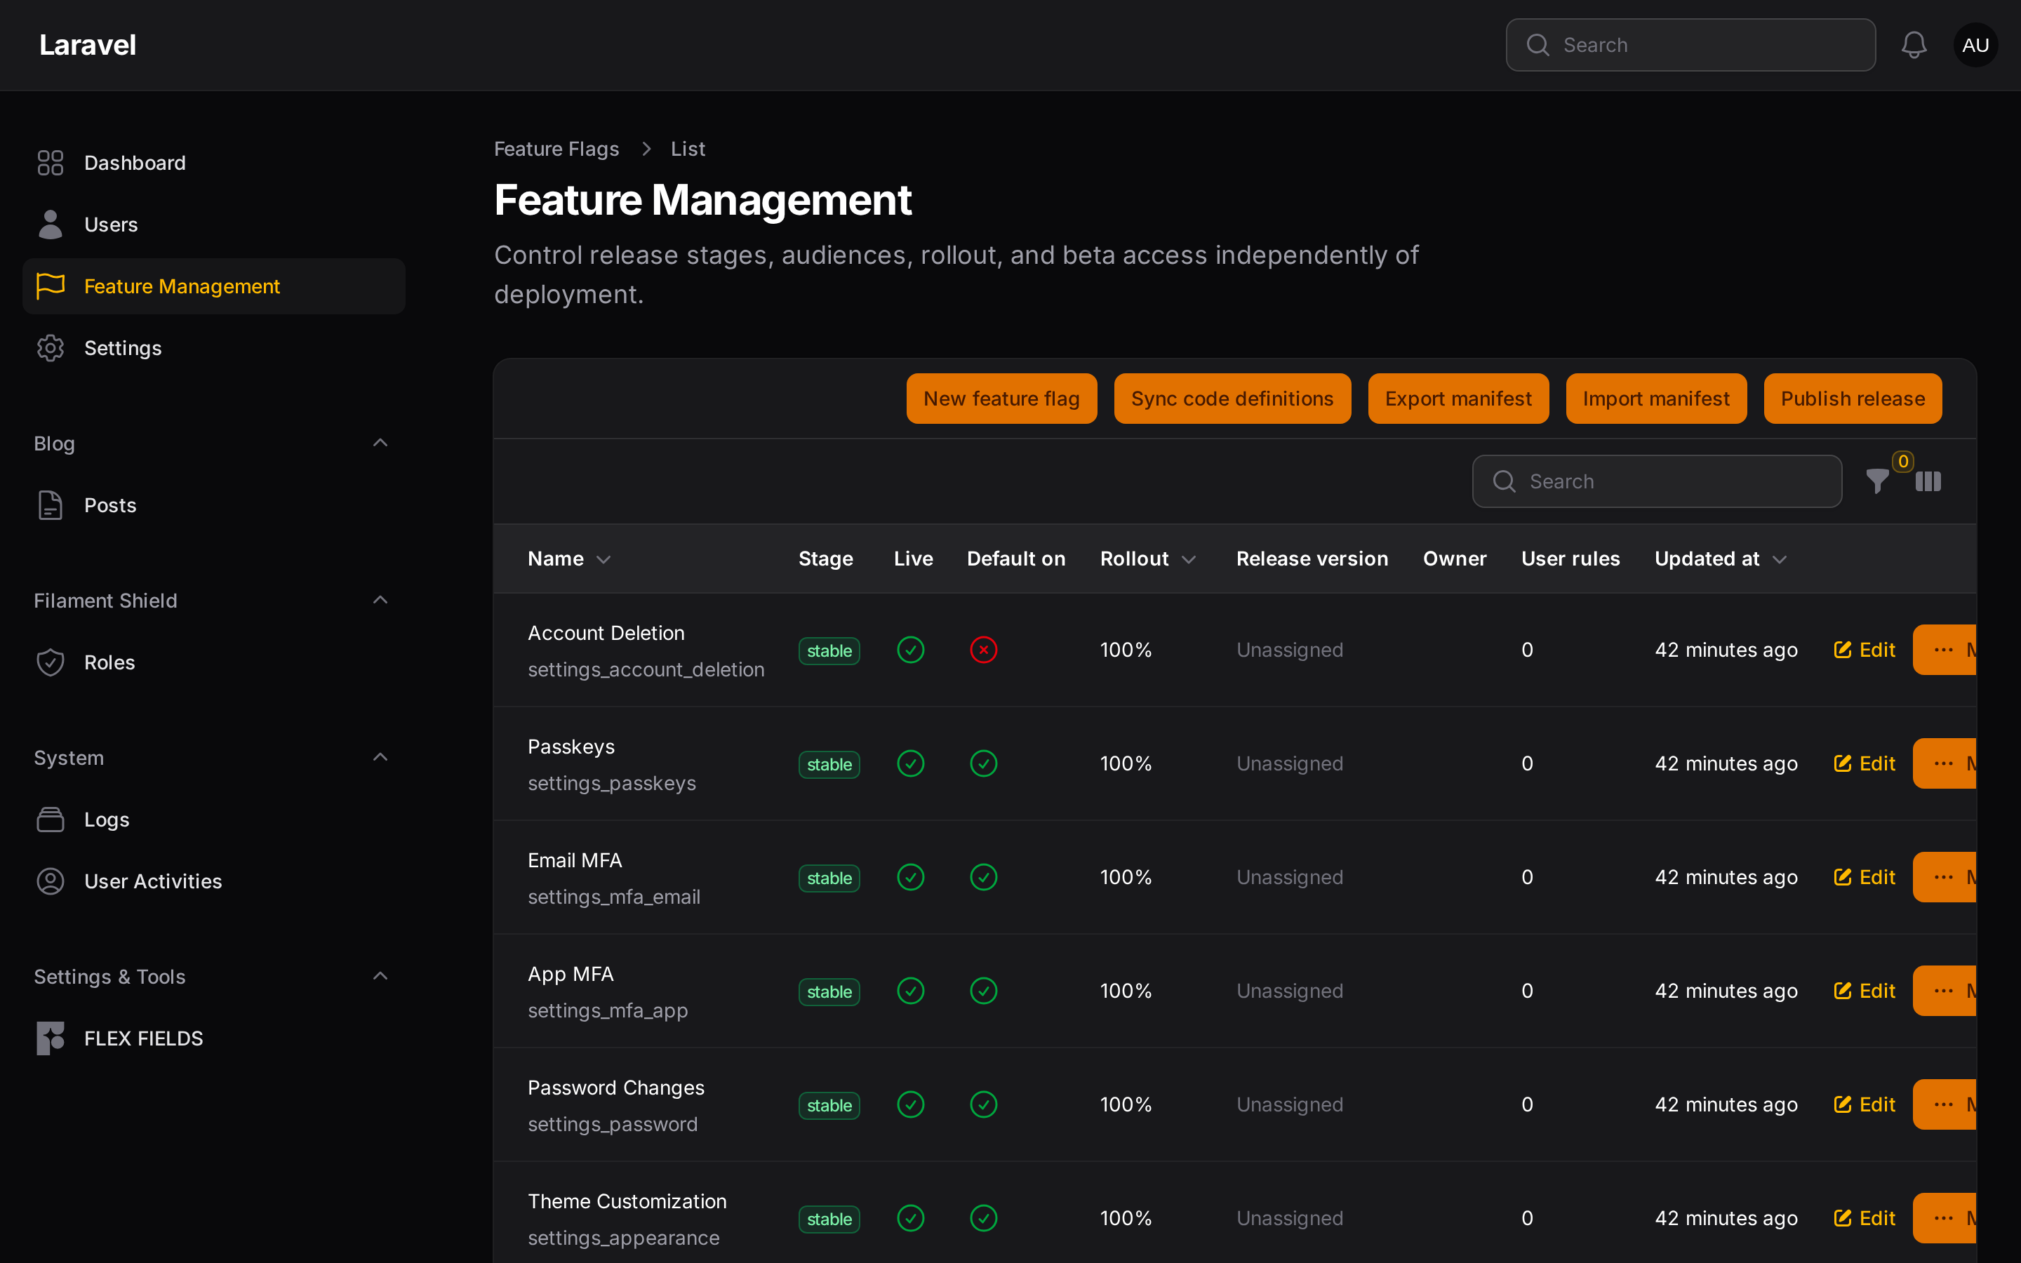Image resolution: width=2021 pixels, height=1263 pixels.
Task: Open more actions menu for Passkeys row
Action: coord(1945,763)
